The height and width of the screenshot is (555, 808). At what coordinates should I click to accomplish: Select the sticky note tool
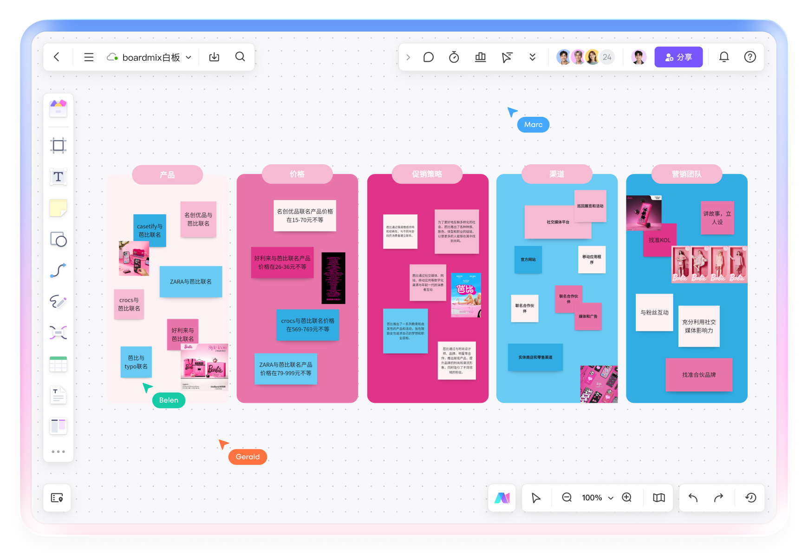pyautogui.click(x=58, y=208)
